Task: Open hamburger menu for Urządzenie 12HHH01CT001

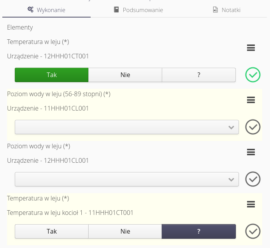Action: (x=251, y=48)
